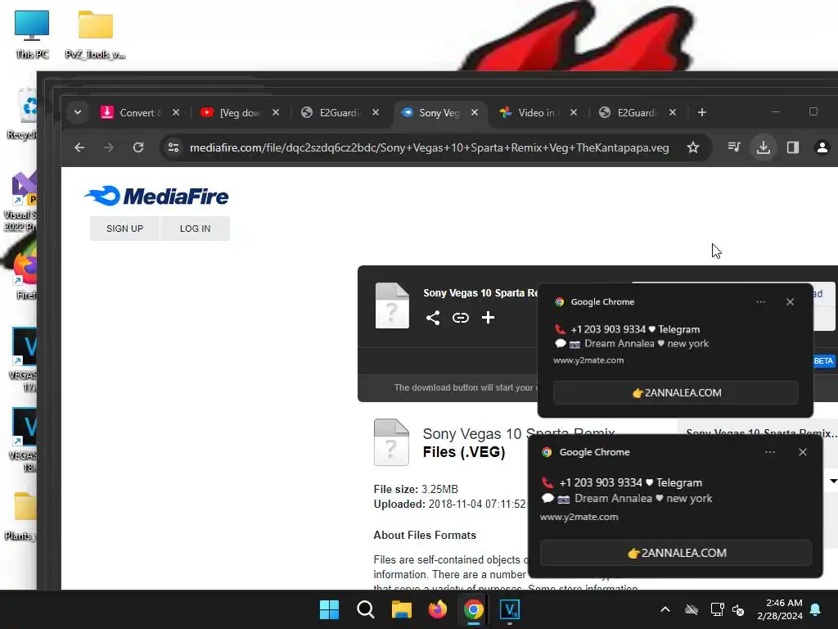838x629 pixels.
Task: Open File Explorer from taskbar
Action: point(401,609)
